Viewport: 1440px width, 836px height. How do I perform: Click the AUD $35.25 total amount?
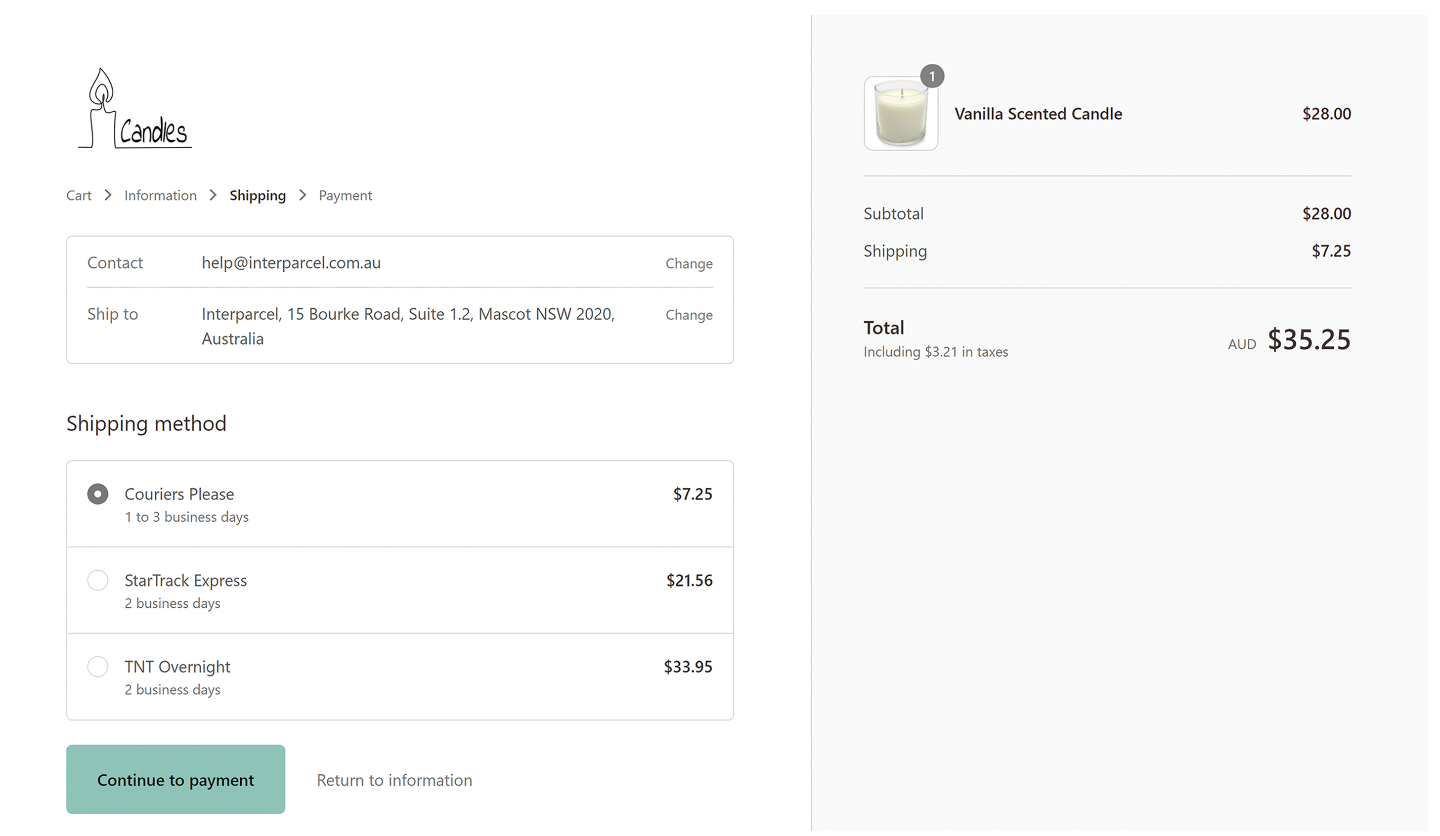1308,340
